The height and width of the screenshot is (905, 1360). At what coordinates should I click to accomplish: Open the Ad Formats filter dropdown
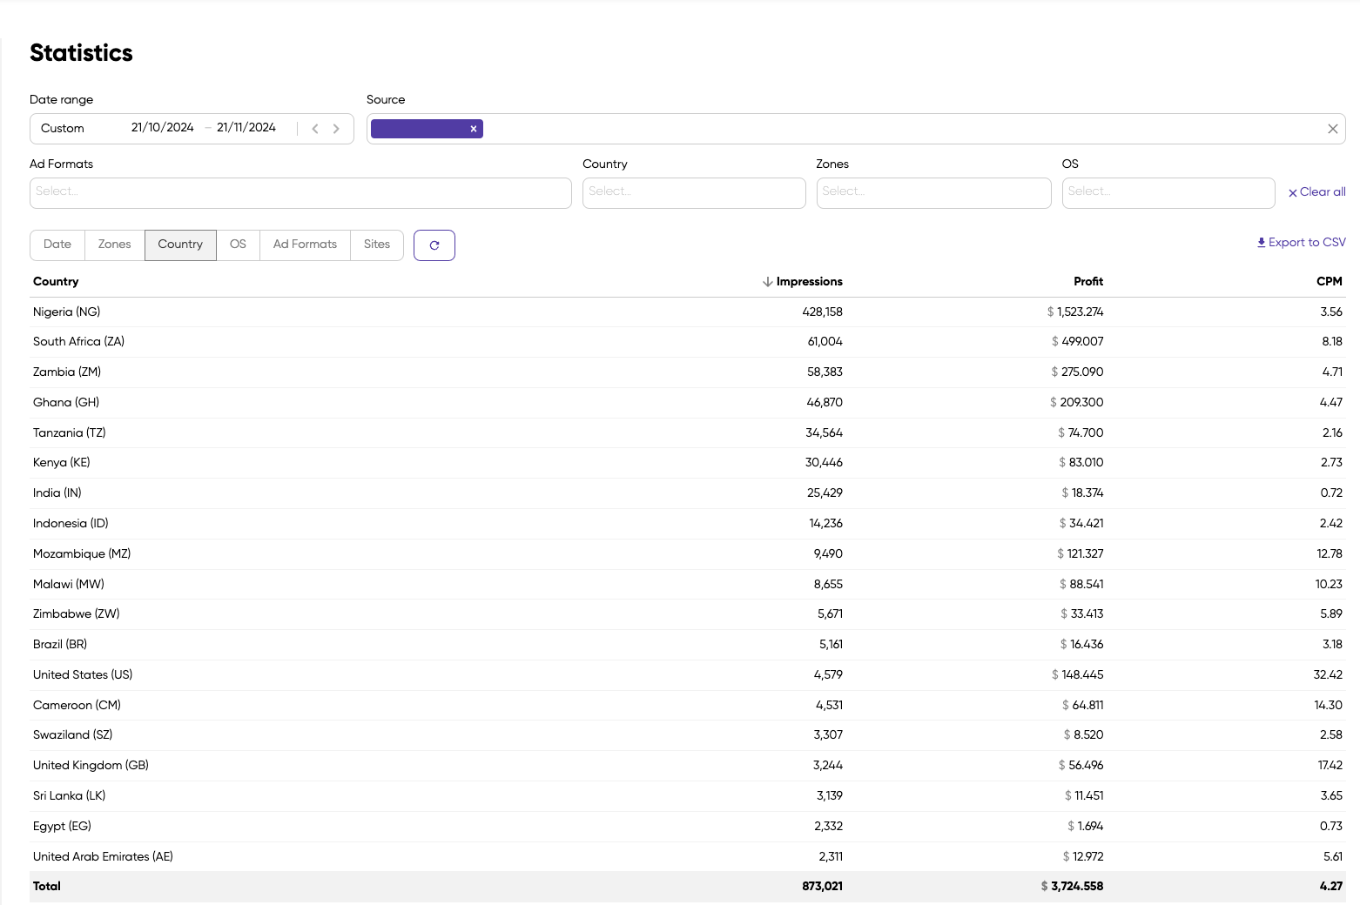(x=300, y=193)
